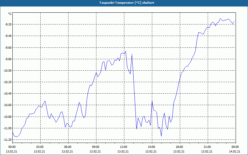Click the '14.02.21' date label

click(235, 151)
